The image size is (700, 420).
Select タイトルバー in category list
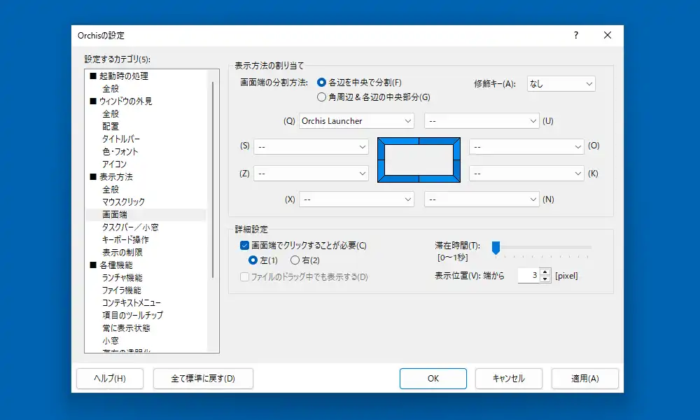point(121,139)
